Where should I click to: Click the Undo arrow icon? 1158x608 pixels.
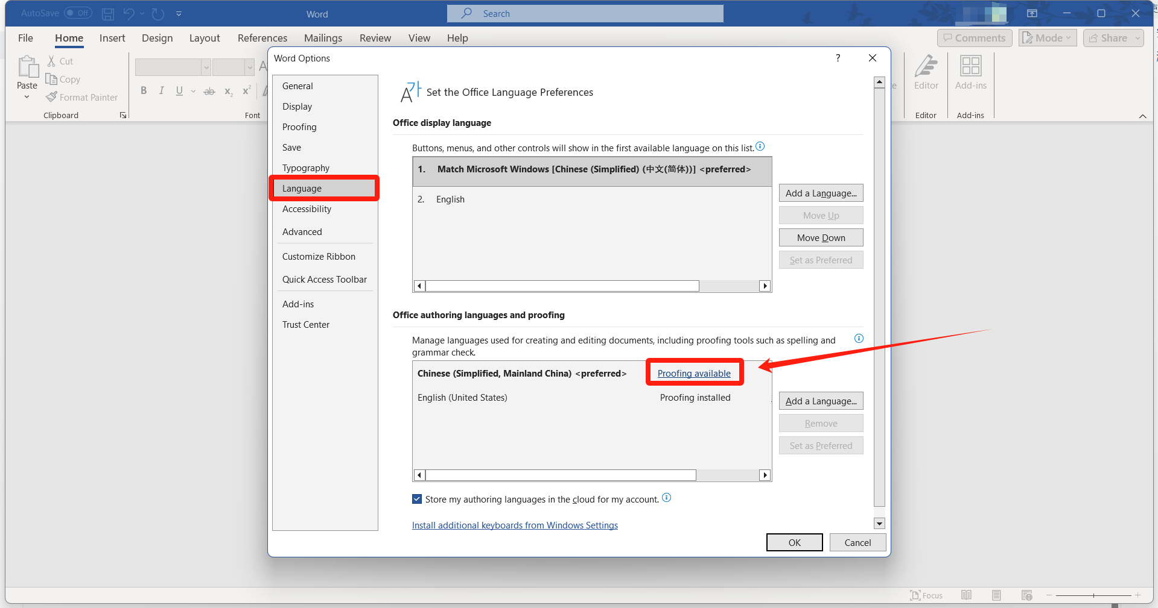point(129,14)
